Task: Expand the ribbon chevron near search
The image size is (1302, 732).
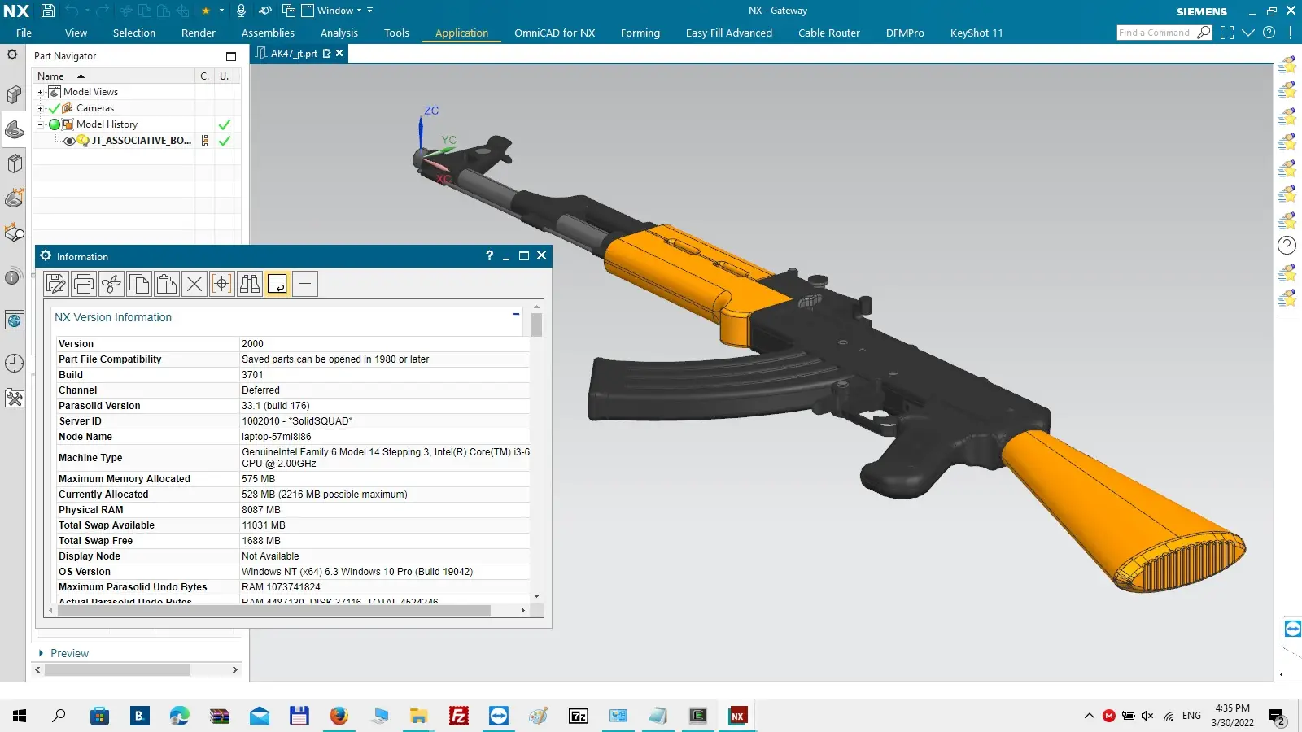Action: tap(1248, 33)
